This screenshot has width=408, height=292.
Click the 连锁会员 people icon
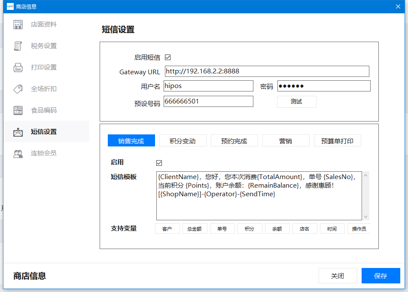pyautogui.click(x=18, y=154)
